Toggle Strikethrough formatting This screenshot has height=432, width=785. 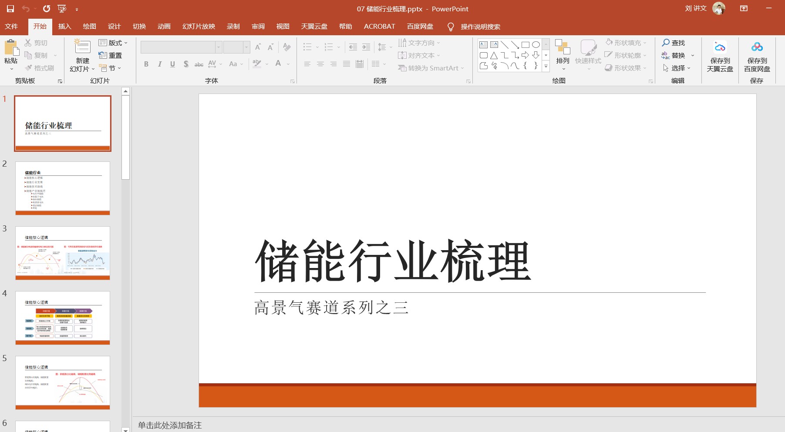pyautogui.click(x=199, y=64)
